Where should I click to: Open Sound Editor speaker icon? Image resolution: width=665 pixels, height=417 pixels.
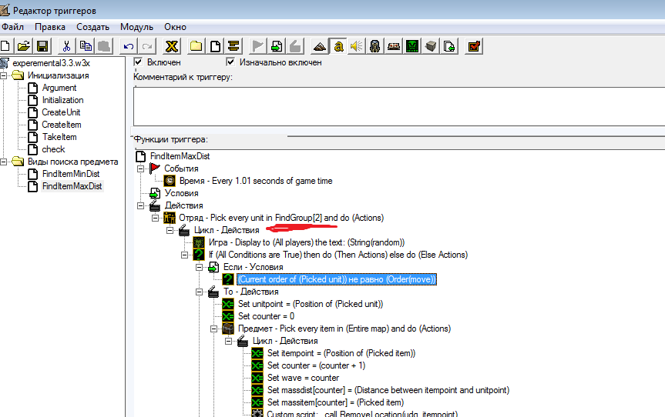[357, 46]
